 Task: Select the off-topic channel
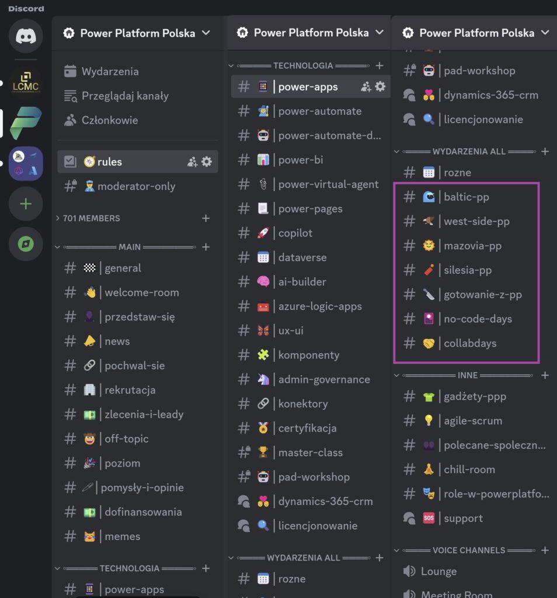point(138,439)
